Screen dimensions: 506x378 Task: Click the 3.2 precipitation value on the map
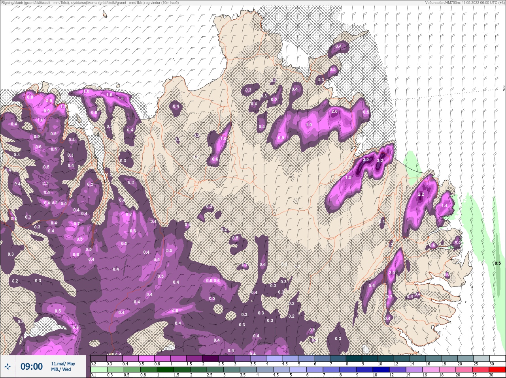[x=380, y=161]
